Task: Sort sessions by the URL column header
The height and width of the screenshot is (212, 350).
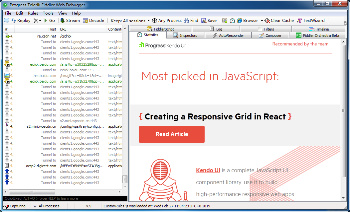Action: click(82, 29)
